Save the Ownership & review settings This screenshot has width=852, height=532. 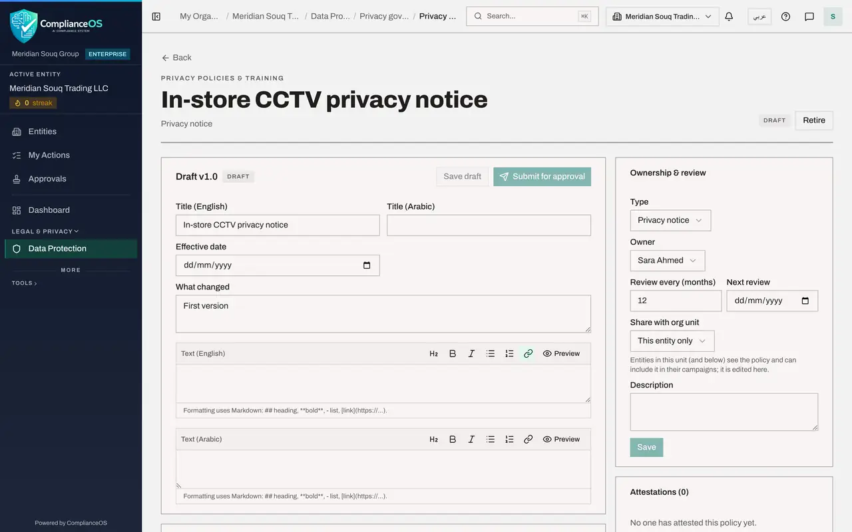click(646, 448)
